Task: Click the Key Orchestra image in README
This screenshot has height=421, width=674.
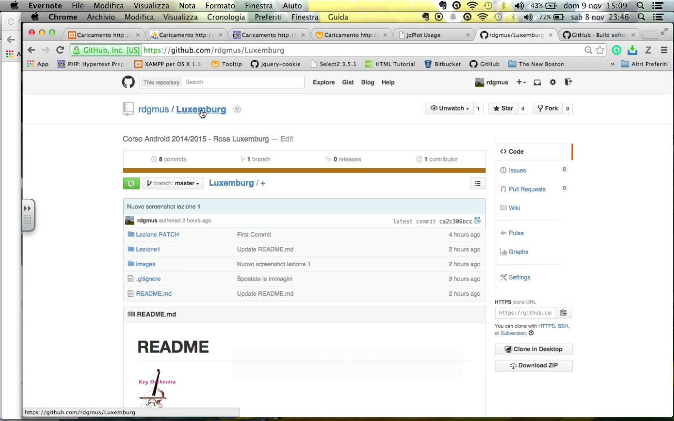Action: point(156,388)
